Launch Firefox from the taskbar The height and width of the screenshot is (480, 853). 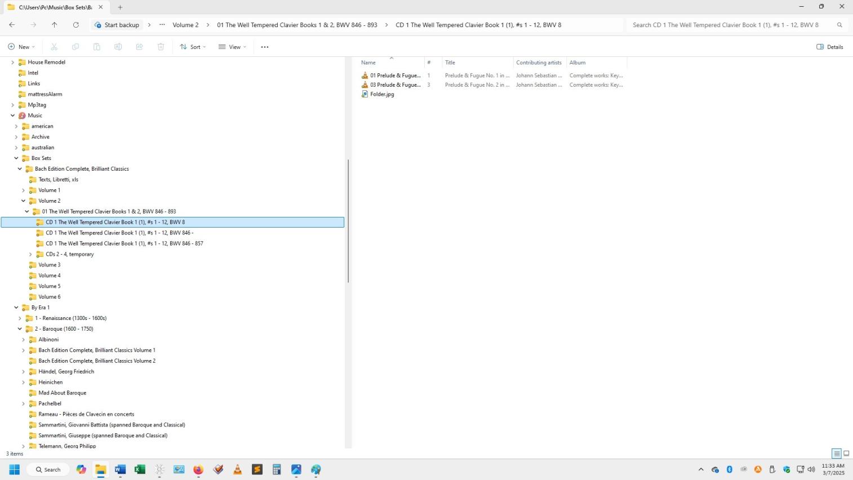198,469
